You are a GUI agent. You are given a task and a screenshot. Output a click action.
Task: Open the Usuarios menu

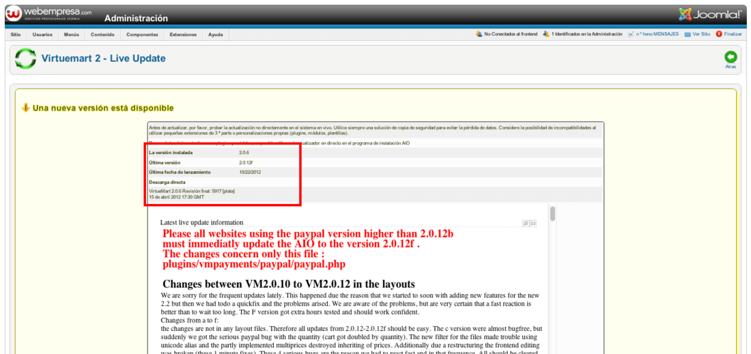pyautogui.click(x=42, y=34)
